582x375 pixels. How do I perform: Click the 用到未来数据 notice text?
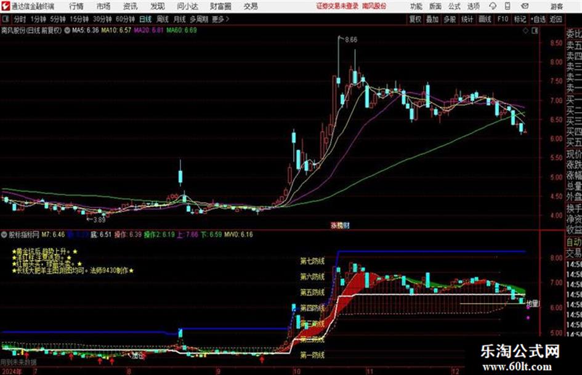coord(18,362)
